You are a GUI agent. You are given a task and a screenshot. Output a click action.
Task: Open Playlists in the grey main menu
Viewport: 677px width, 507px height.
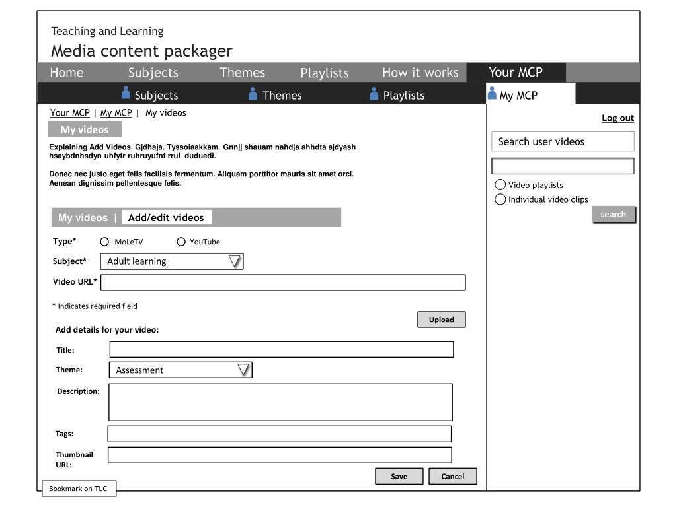(x=325, y=73)
